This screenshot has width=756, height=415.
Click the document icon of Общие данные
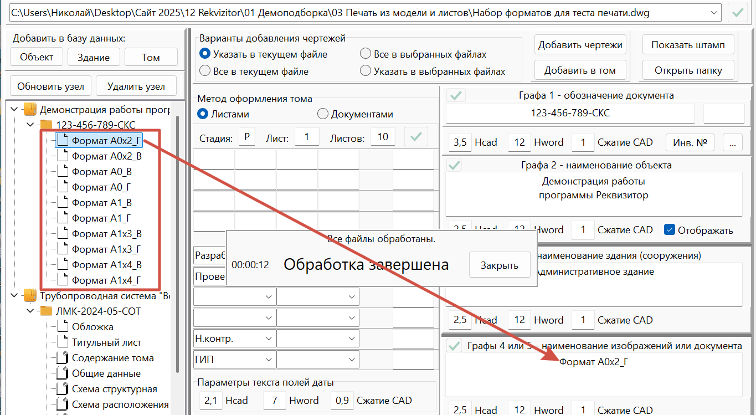click(x=63, y=373)
